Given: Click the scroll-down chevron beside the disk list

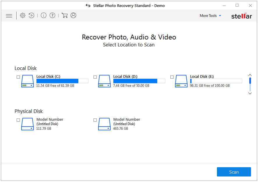Looking at the screenshot, I should 250,93.
